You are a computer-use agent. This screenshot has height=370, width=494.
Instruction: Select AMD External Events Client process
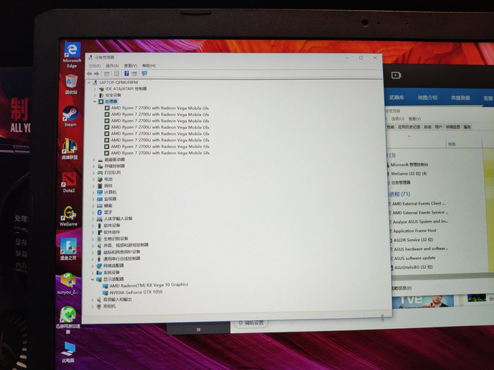pos(418,203)
